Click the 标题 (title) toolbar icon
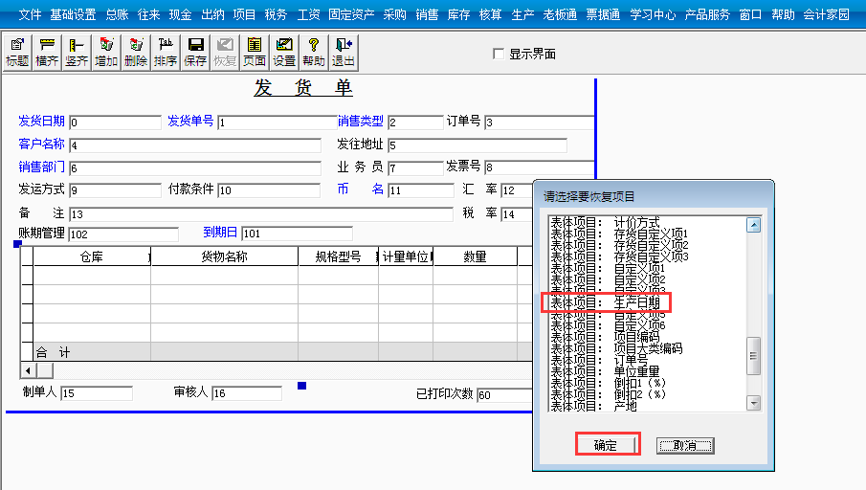 click(x=17, y=52)
